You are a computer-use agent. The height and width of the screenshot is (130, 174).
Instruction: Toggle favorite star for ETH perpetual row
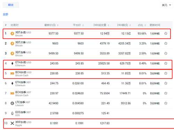tap(166, 63)
